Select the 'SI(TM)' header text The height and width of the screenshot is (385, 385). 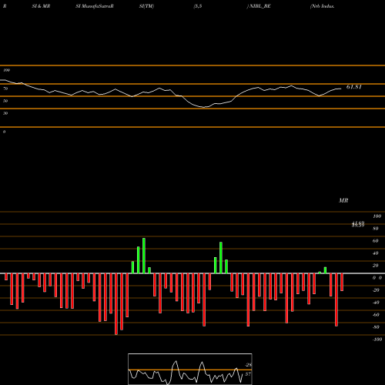tap(146, 6)
